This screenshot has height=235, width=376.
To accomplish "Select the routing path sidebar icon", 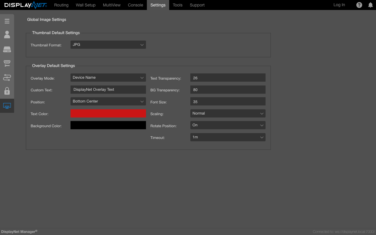I will coord(7,78).
